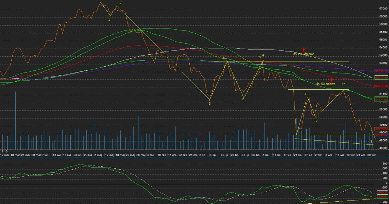389x204 pixels.
Task: Select the purple 53035.13 price tag
Action: (381, 71)
